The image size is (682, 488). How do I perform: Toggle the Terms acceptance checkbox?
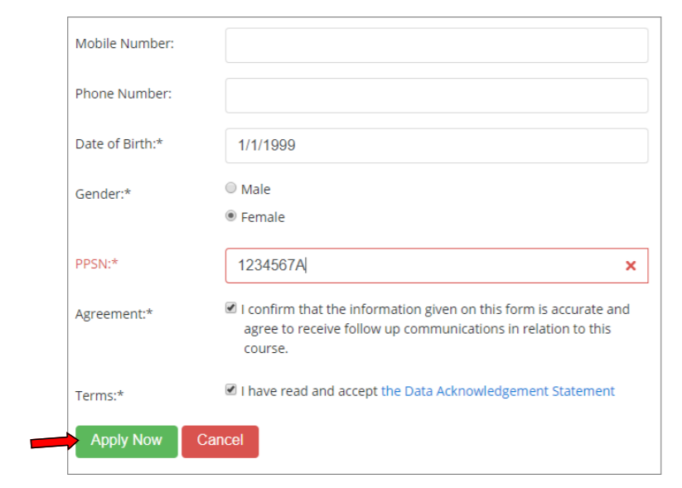pyautogui.click(x=231, y=389)
